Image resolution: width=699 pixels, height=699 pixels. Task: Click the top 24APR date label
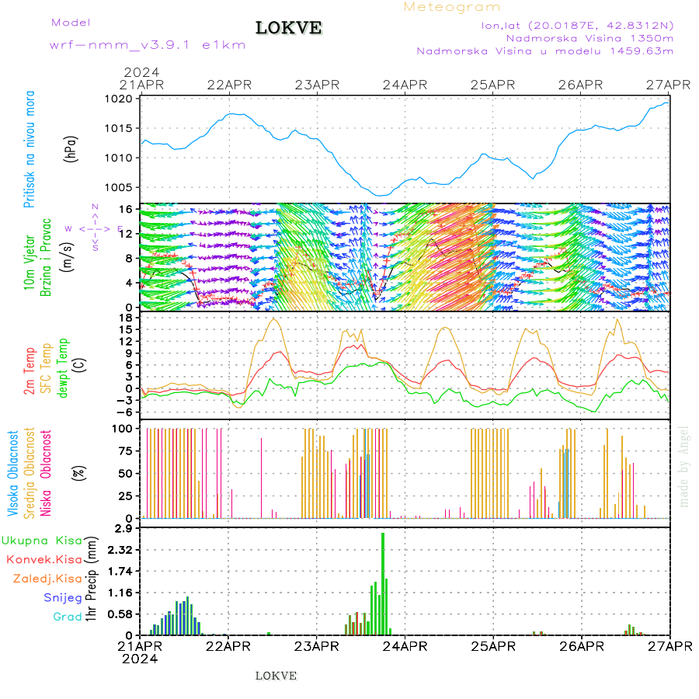405,85
